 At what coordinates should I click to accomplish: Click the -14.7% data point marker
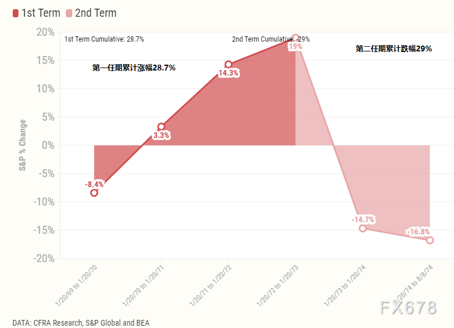pyautogui.click(x=363, y=228)
